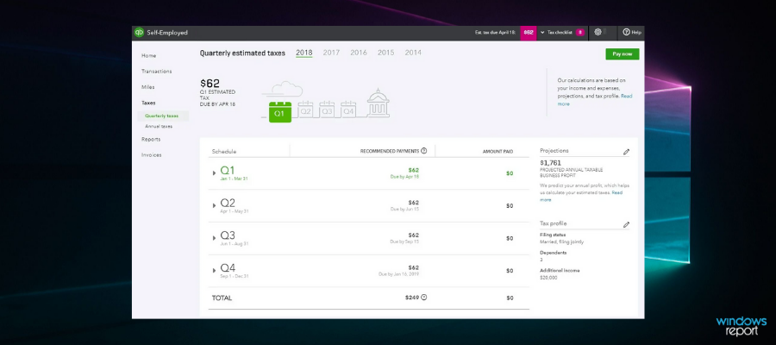776x345 pixels.
Task: Click Q3 'Due by Sep 15' text
Action: point(404,241)
